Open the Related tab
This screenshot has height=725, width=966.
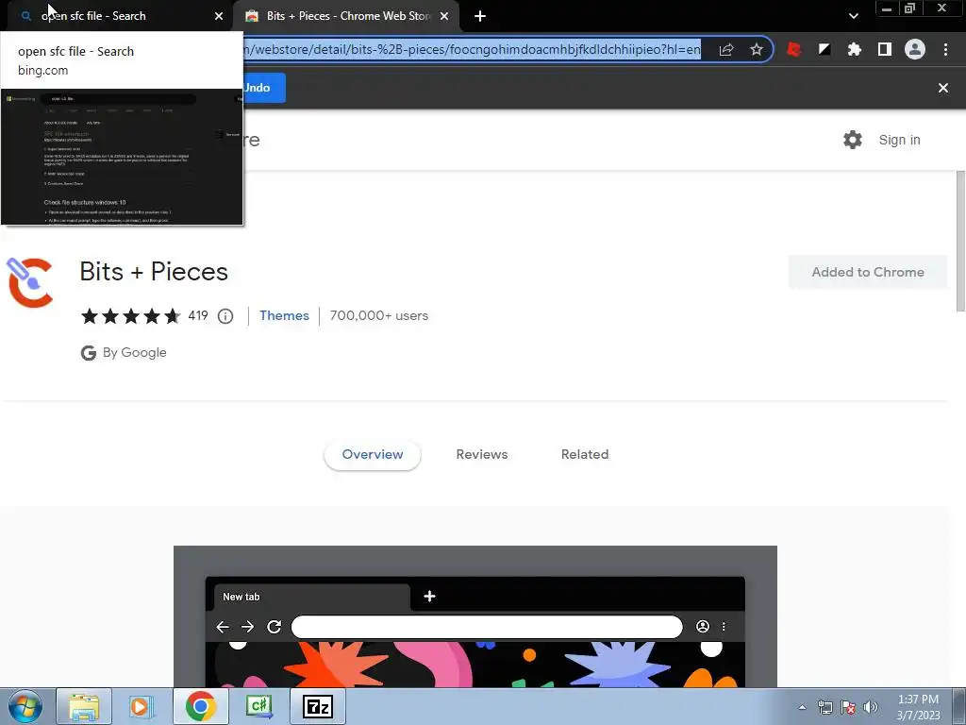(585, 454)
